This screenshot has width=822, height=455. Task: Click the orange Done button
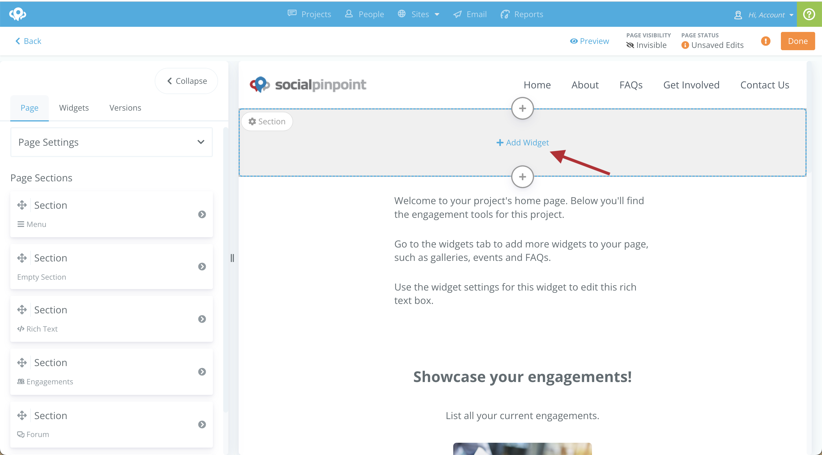click(x=798, y=41)
